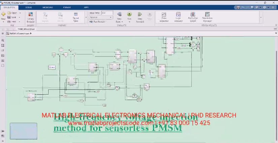Switch to the Debug tab

click(x=29, y=7)
